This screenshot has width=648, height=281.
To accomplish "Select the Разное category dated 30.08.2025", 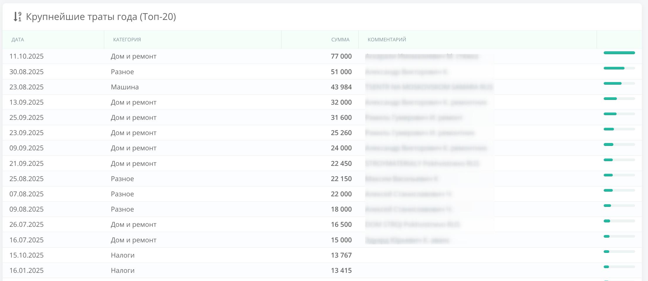I will point(122,72).
